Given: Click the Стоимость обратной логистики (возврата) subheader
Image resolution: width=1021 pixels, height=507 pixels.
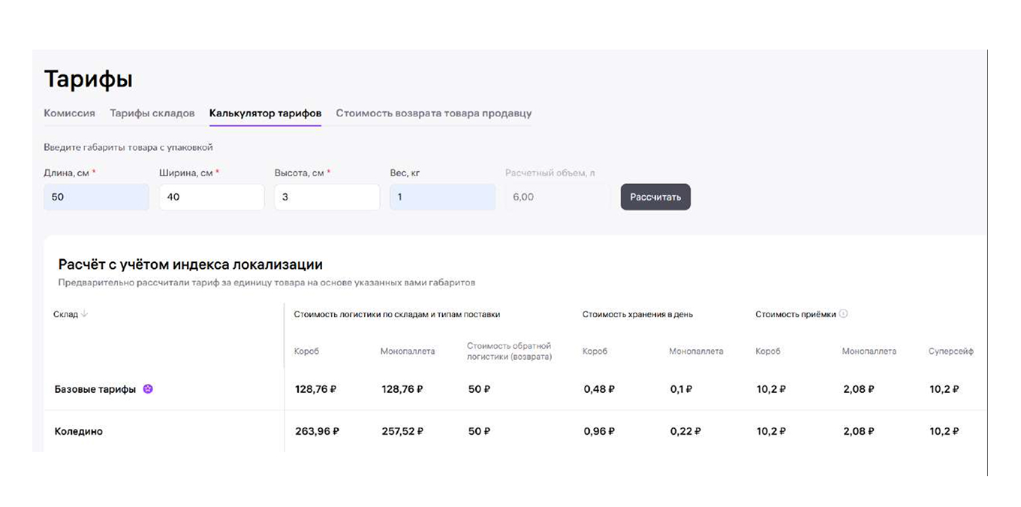Looking at the screenshot, I should click(x=510, y=352).
